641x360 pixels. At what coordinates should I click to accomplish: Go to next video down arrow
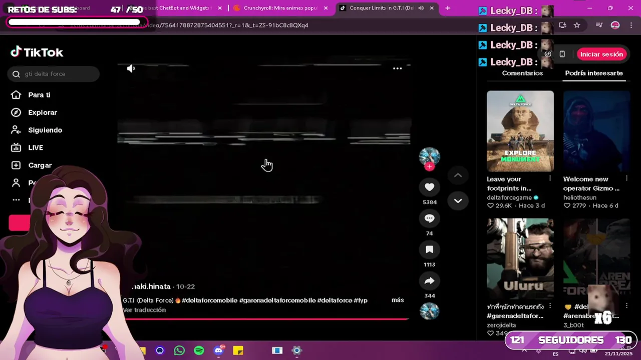(x=458, y=200)
